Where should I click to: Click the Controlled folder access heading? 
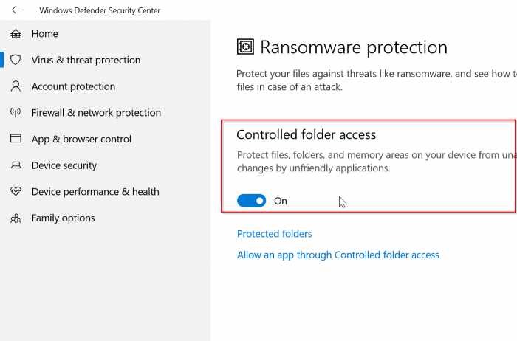coord(306,135)
